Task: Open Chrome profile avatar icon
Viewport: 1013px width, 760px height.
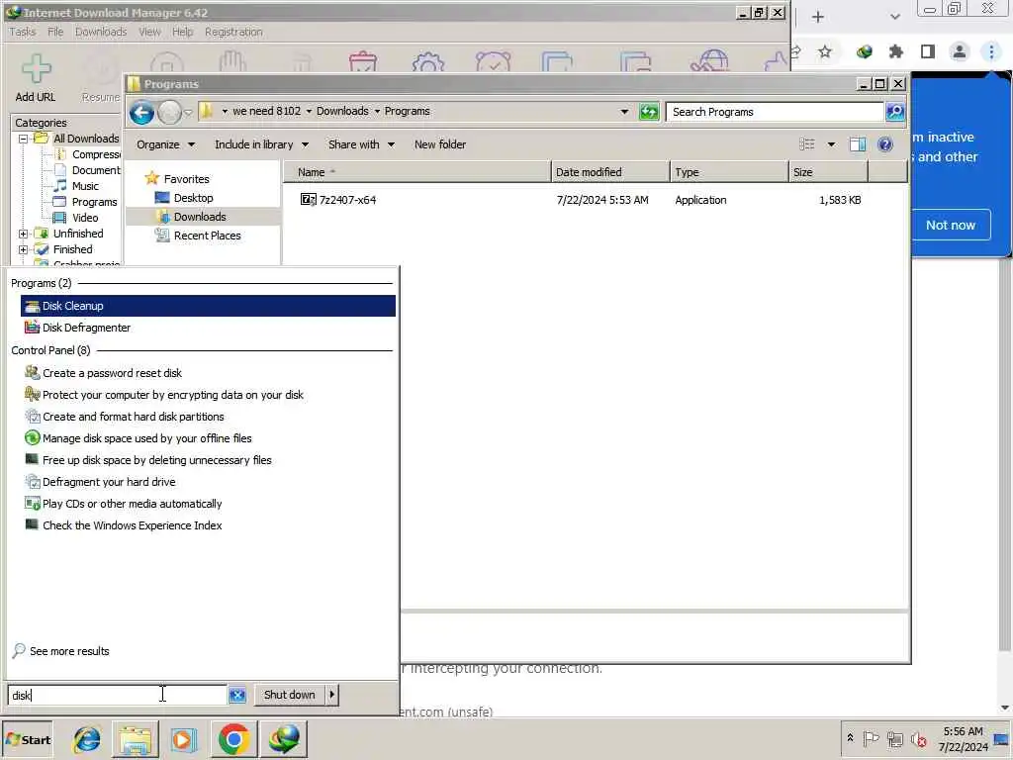Action: (960, 51)
